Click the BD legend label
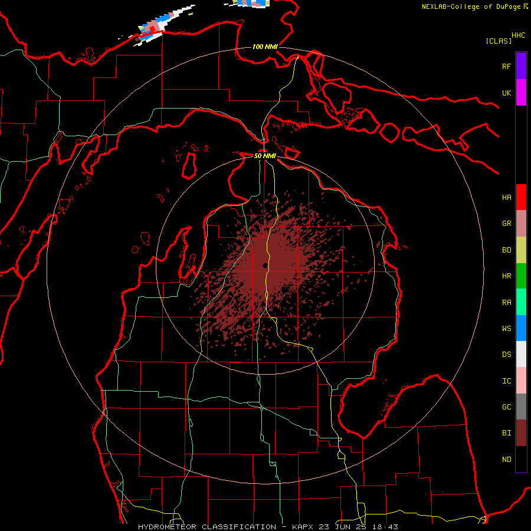This screenshot has width=531, height=531. (x=506, y=250)
